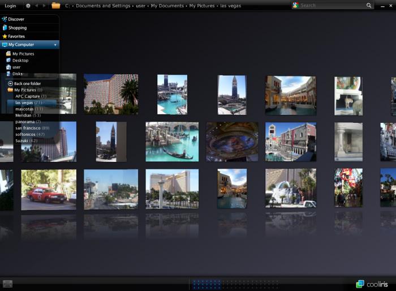Click the Google search engine icon
396x291 pixels.
(x=296, y=5)
